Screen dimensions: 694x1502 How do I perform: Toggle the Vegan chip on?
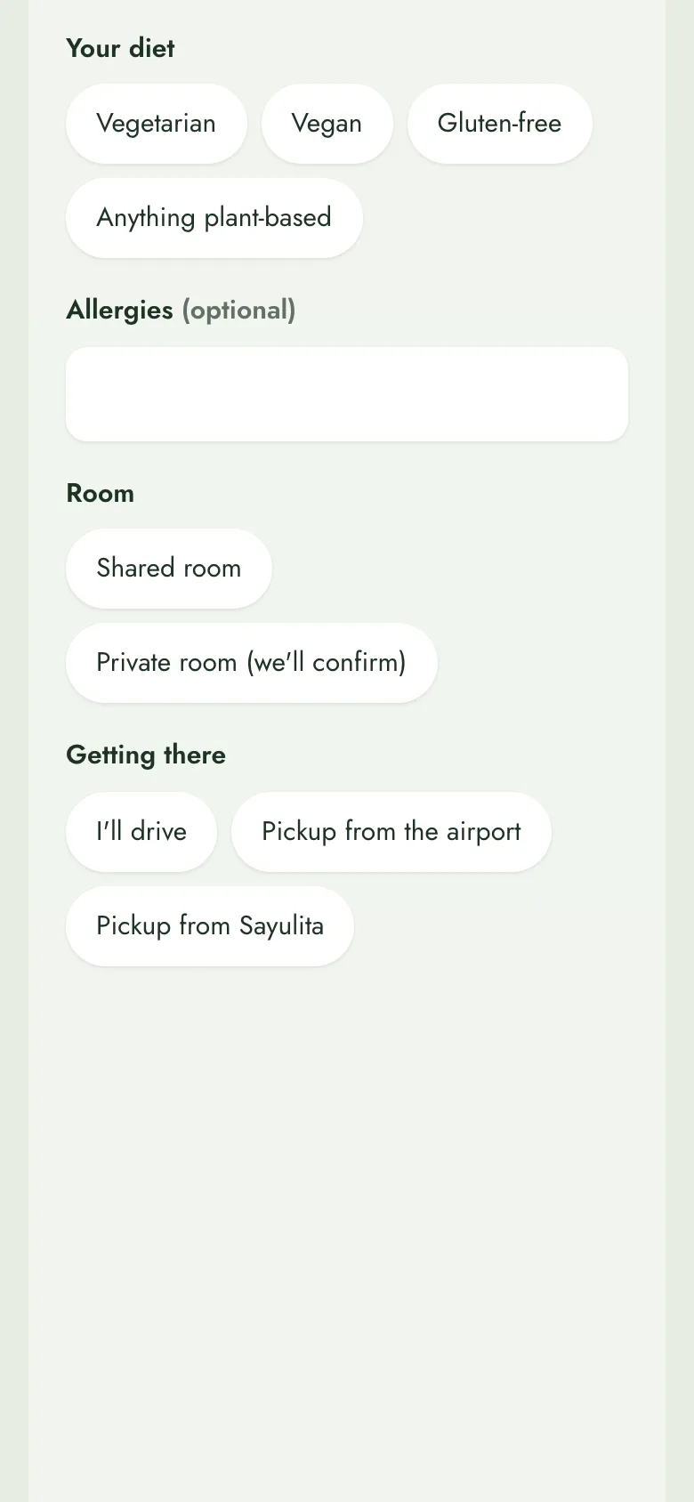327,124
